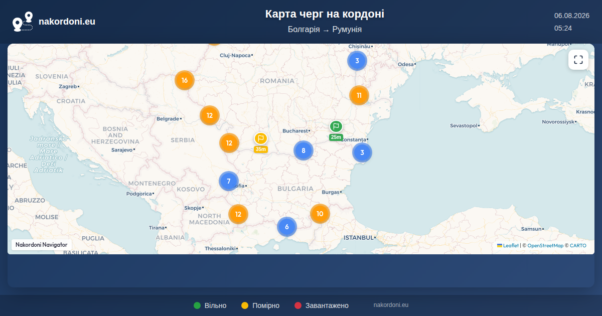Open the nakordoni.eu header site name

point(67,22)
